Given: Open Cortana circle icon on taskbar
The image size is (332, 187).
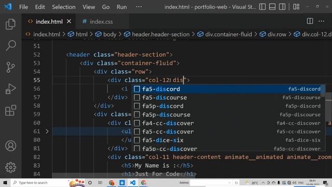Looking at the screenshot, I should pos(90,182).
